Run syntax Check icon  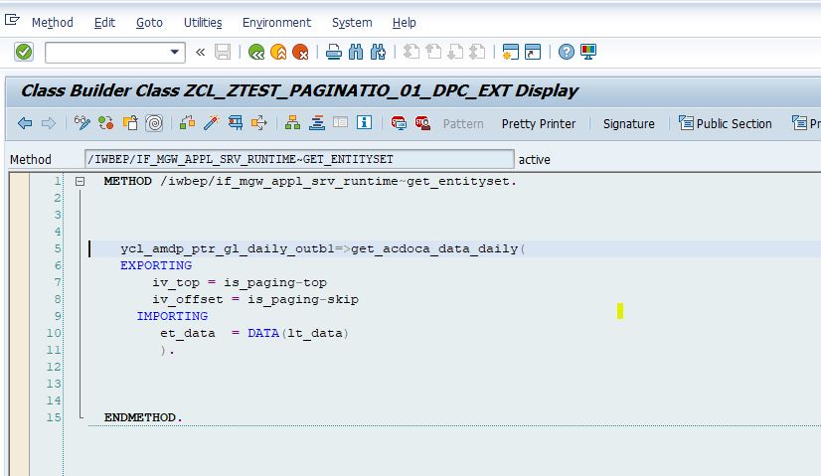(187, 123)
